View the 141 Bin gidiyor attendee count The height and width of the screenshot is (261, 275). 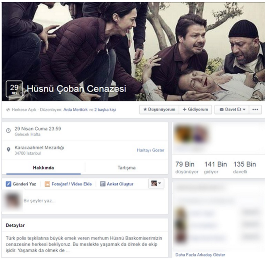point(216,168)
